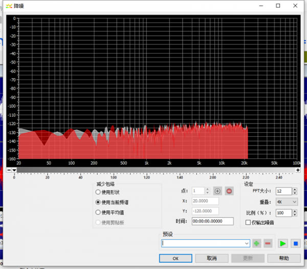Click the OK button
The height and width of the screenshot is (269, 307).
[176, 258]
